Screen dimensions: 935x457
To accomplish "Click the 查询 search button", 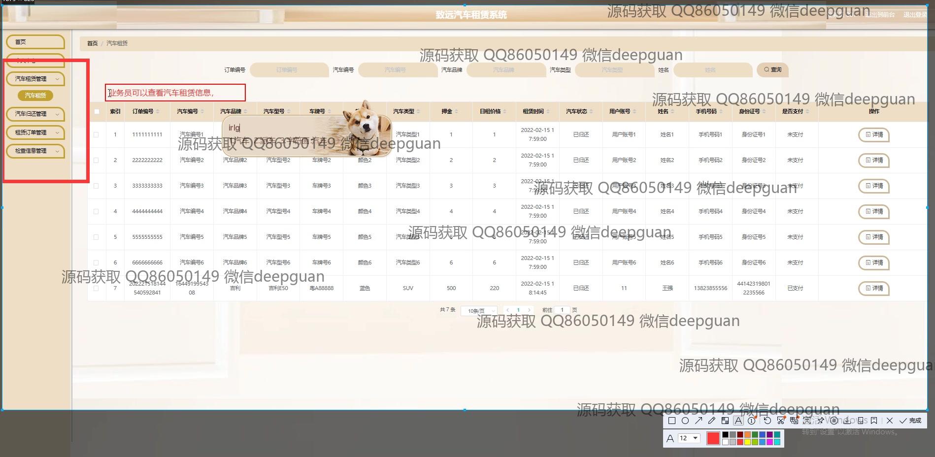I will [772, 70].
